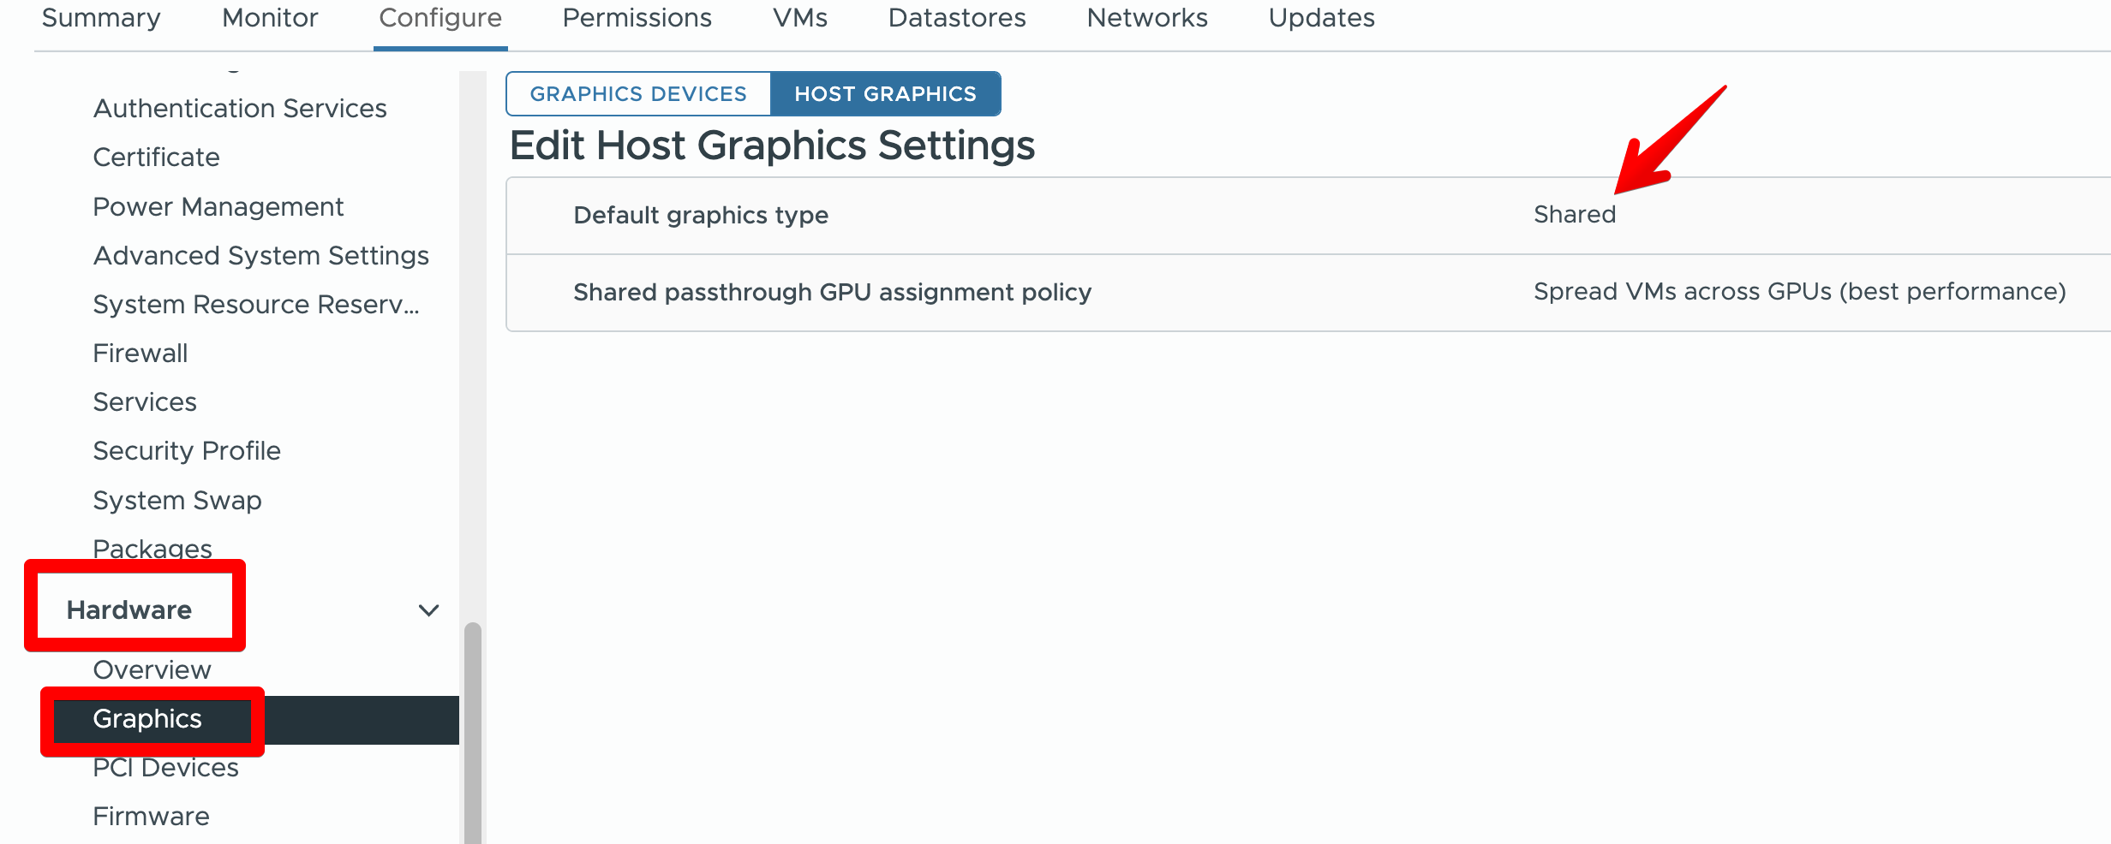Switch to the Monitor tab
The height and width of the screenshot is (844, 2111).
(x=270, y=19)
